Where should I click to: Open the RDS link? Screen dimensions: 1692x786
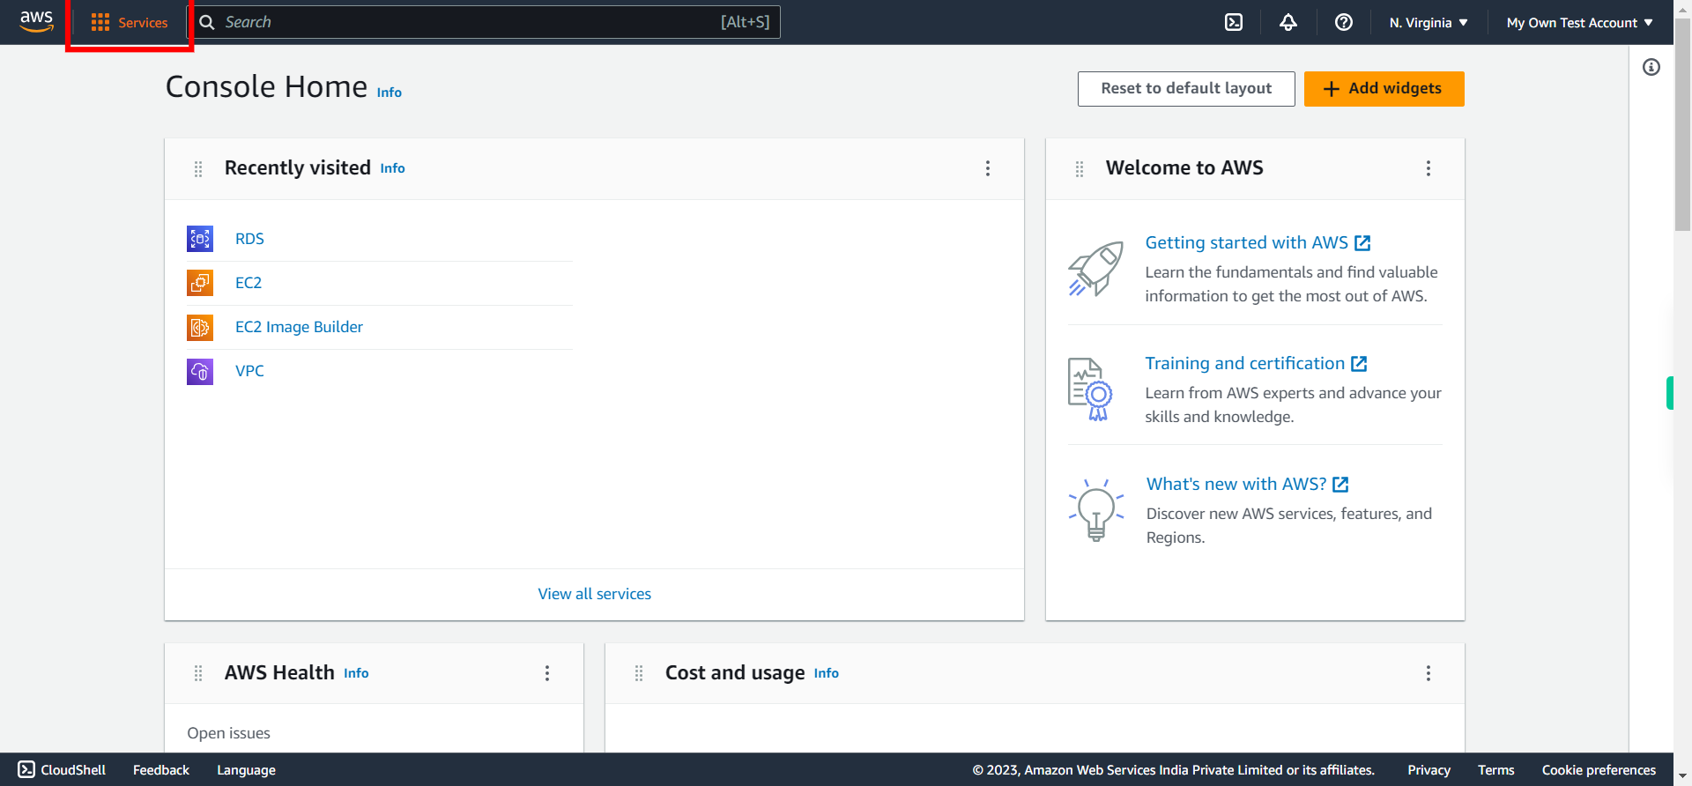coord(249,239)
